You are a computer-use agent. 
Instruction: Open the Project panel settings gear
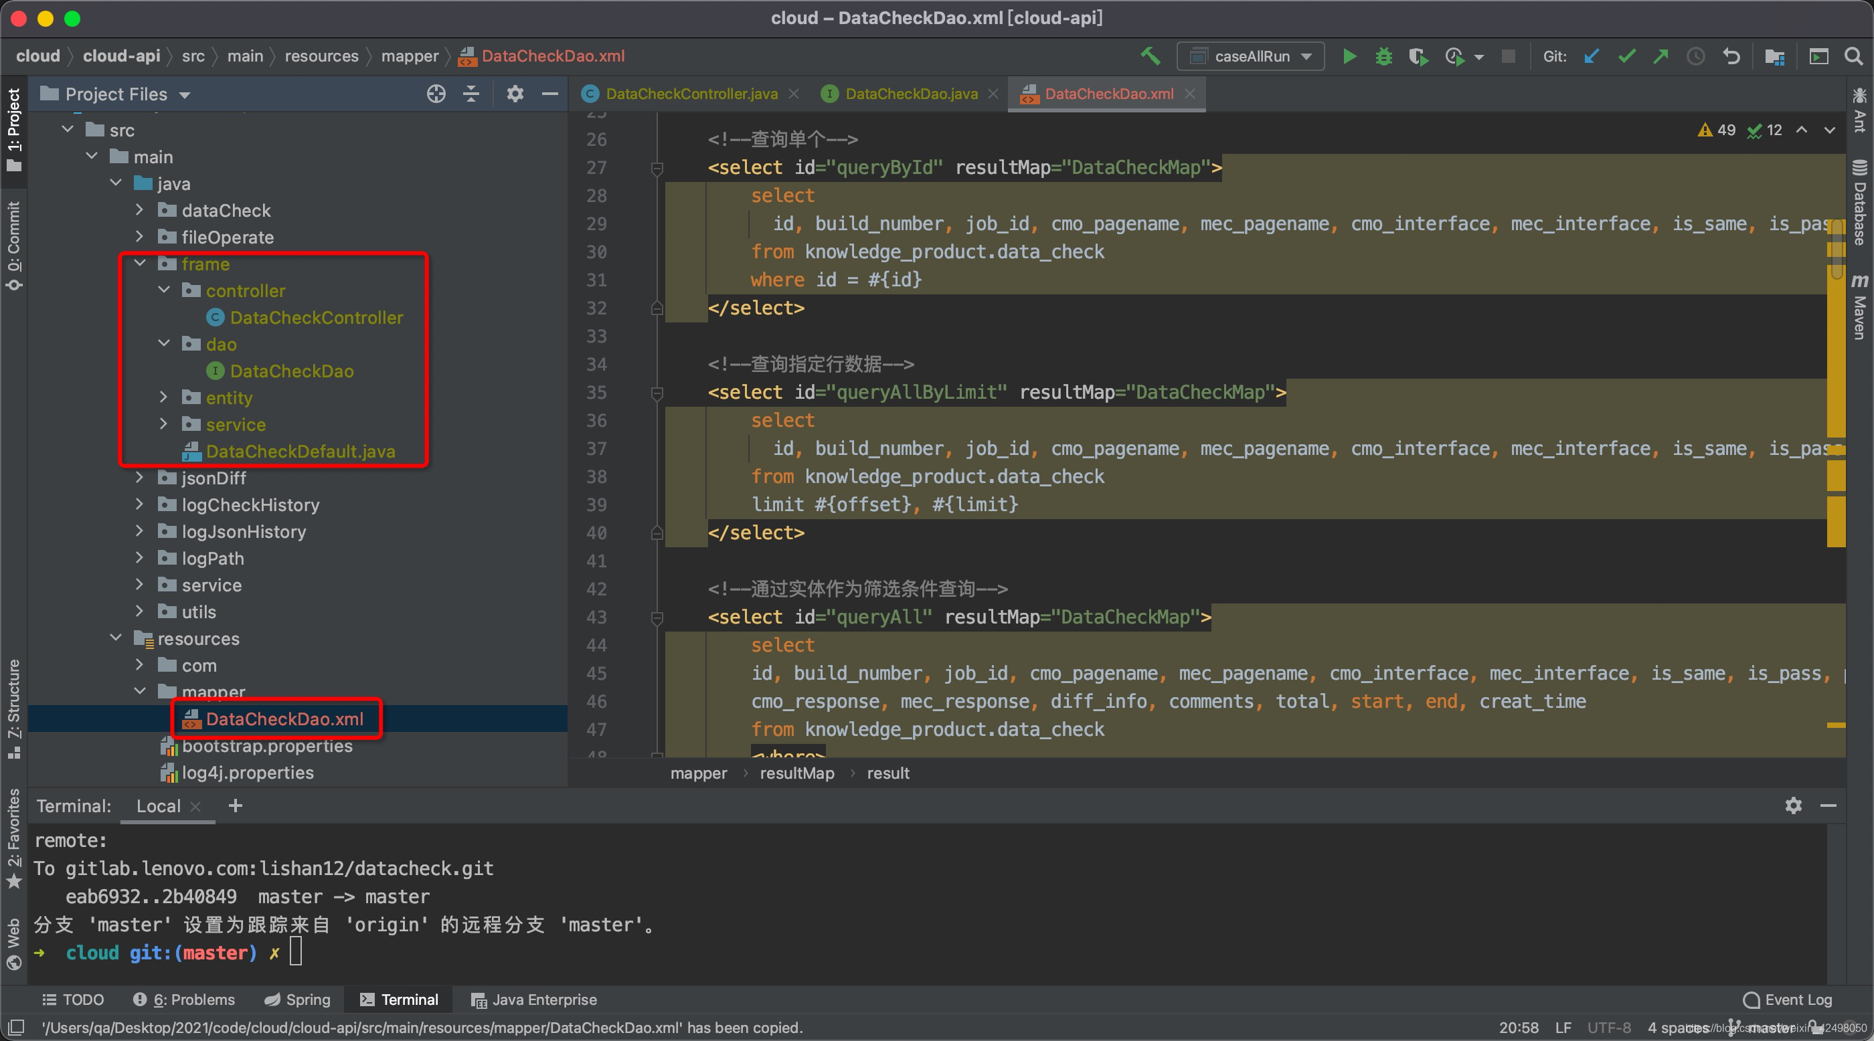coord(515,94)
